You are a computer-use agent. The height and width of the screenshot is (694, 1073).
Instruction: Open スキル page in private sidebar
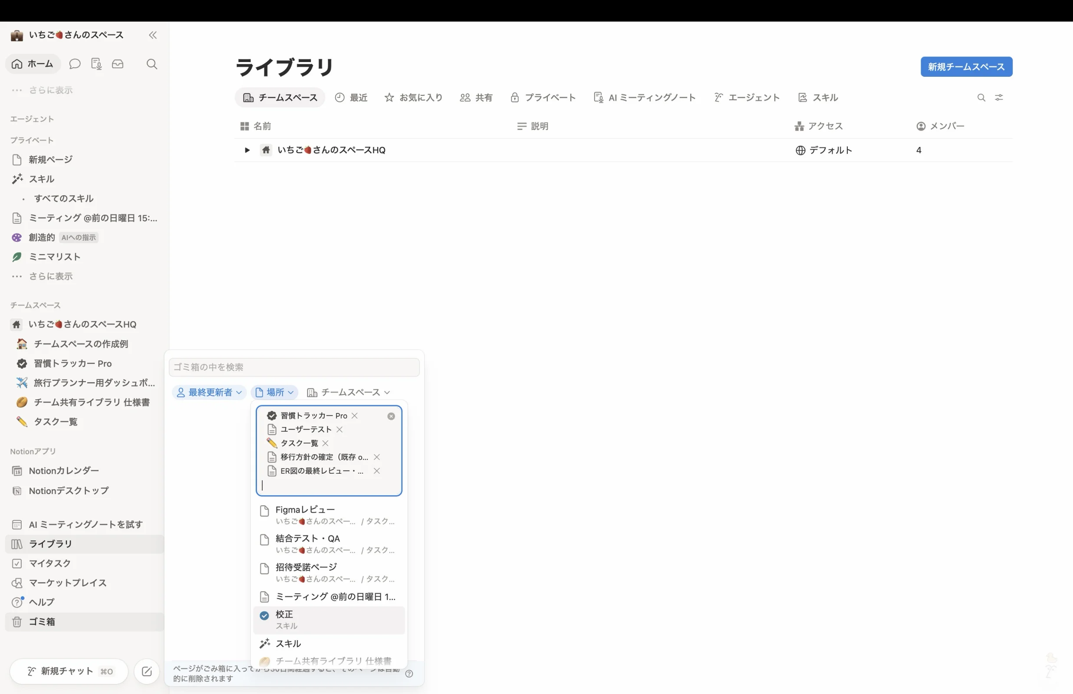(x=85, y=179)
